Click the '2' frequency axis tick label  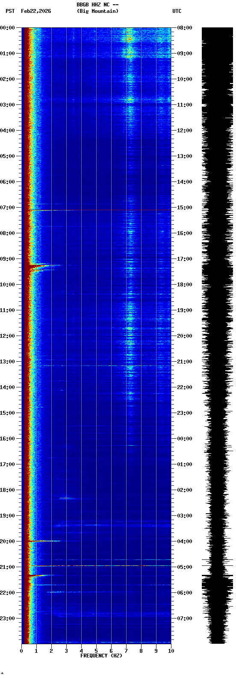[51, 651]
